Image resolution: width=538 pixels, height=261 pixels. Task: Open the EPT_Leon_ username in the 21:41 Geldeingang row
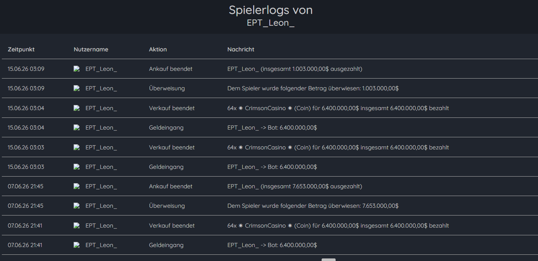point(101,245)
